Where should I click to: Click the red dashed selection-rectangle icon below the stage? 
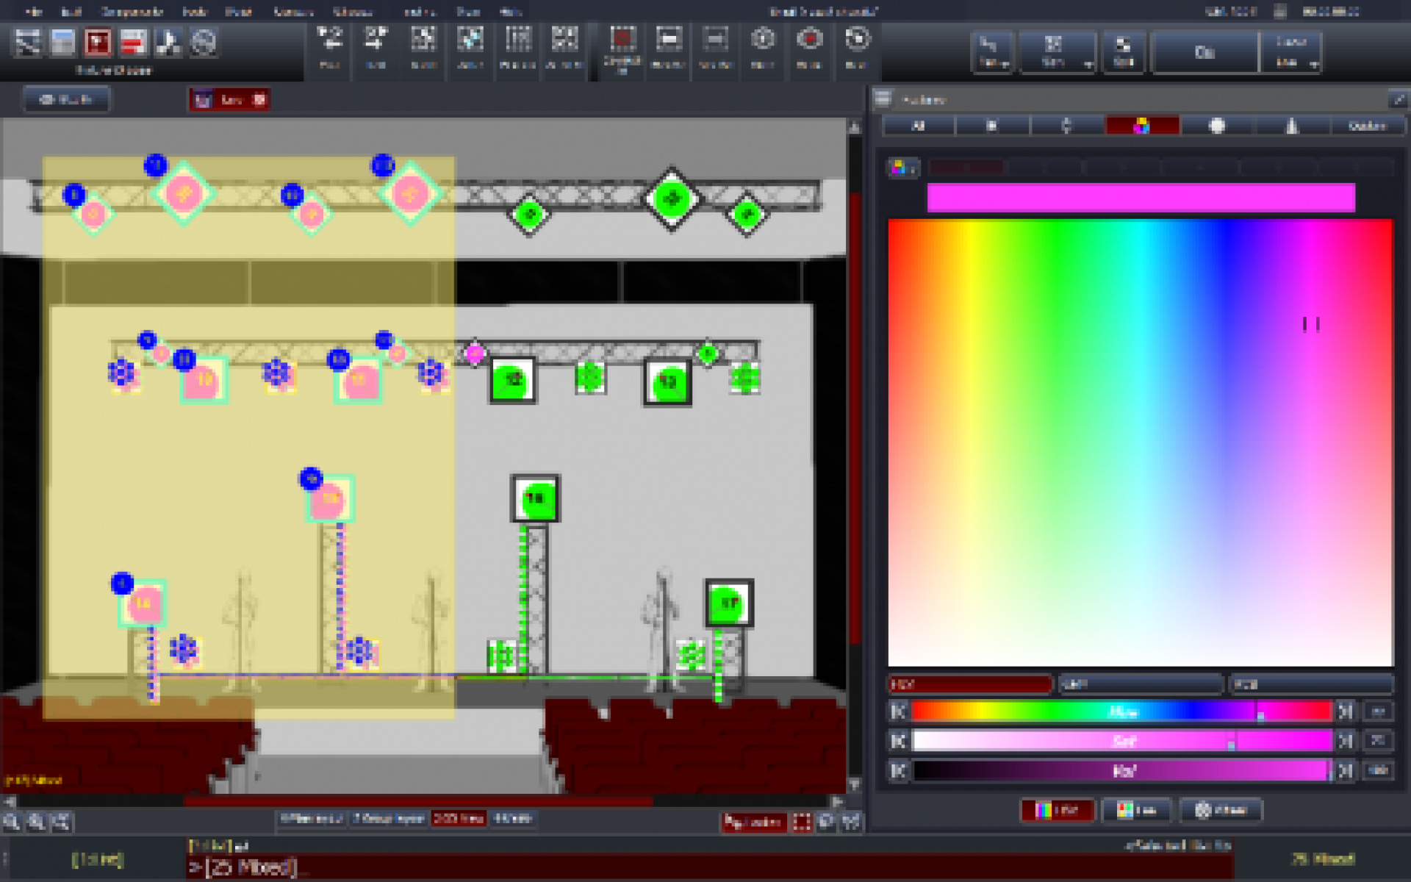coord(802,822)
